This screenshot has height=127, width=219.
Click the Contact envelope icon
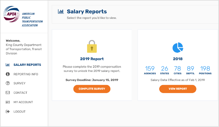[x=8, y=93]
